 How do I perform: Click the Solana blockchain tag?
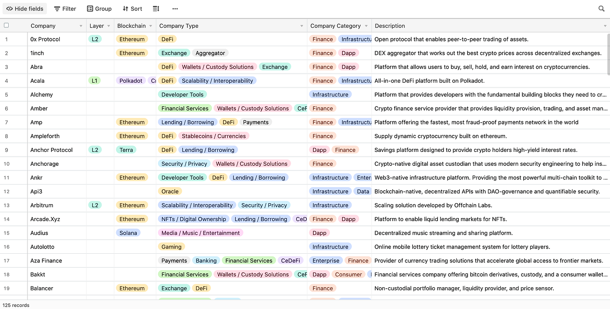[128, 233]
